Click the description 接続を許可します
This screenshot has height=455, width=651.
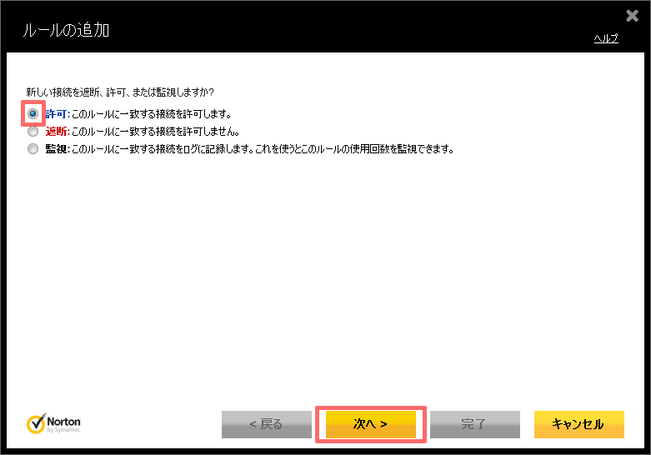(x=152, y=113)
